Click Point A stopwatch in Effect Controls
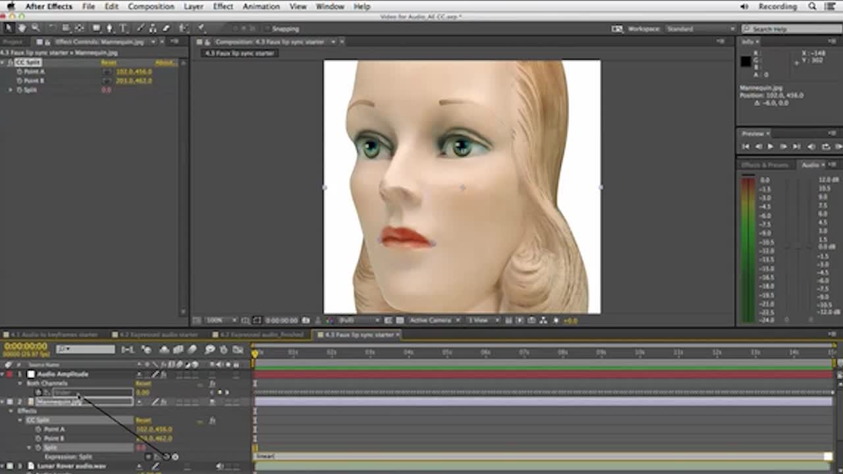This screenshot has width=843, height=474. (x=19, y=71)
